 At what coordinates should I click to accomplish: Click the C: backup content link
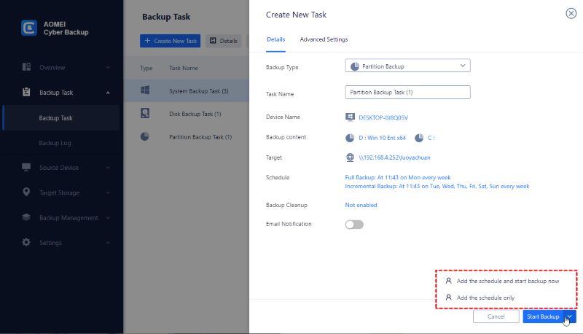coord(431,138)
